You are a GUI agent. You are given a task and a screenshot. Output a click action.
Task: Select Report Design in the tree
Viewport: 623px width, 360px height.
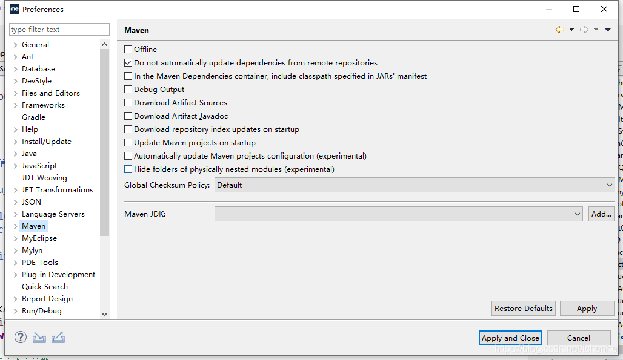[47, 299]
